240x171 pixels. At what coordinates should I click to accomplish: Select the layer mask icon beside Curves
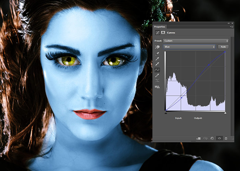point(163,32)
